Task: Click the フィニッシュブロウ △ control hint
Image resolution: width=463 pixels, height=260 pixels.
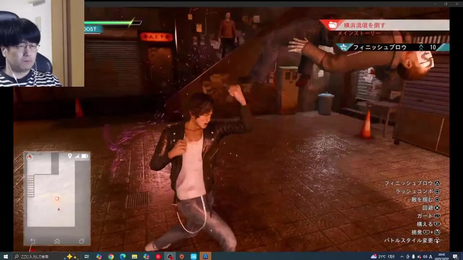Action: [412, 183]
